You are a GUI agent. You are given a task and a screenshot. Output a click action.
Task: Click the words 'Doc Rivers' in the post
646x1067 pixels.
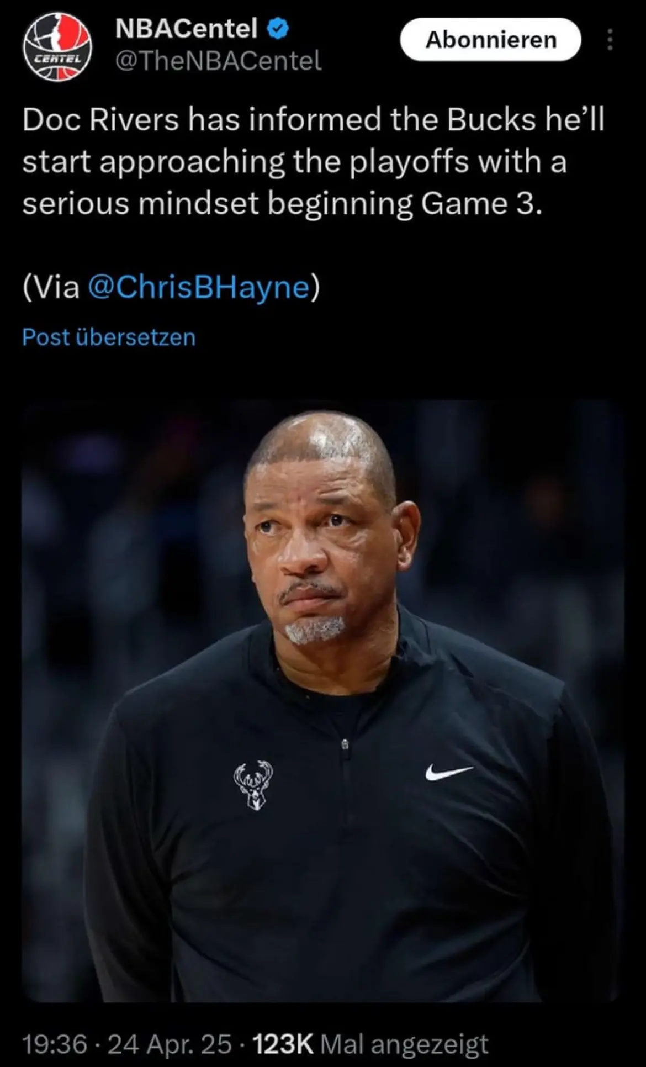(101, 120)
